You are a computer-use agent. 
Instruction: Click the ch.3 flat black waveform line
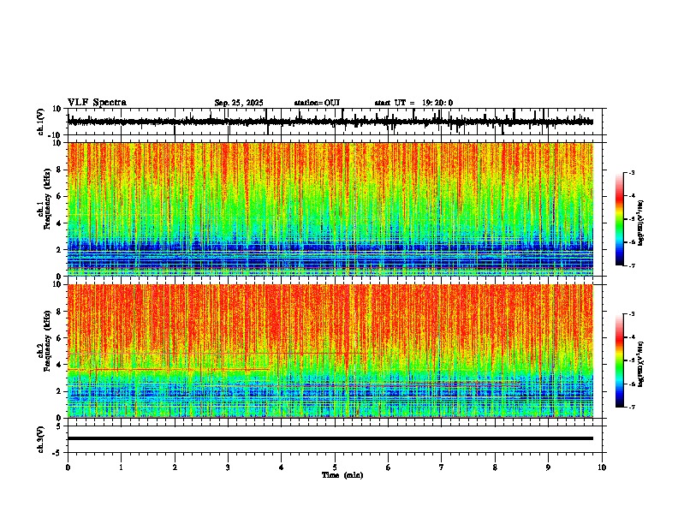330,438
